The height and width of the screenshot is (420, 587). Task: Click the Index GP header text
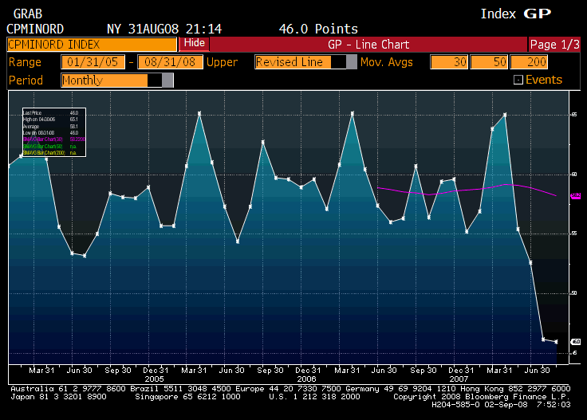[516, 14]
